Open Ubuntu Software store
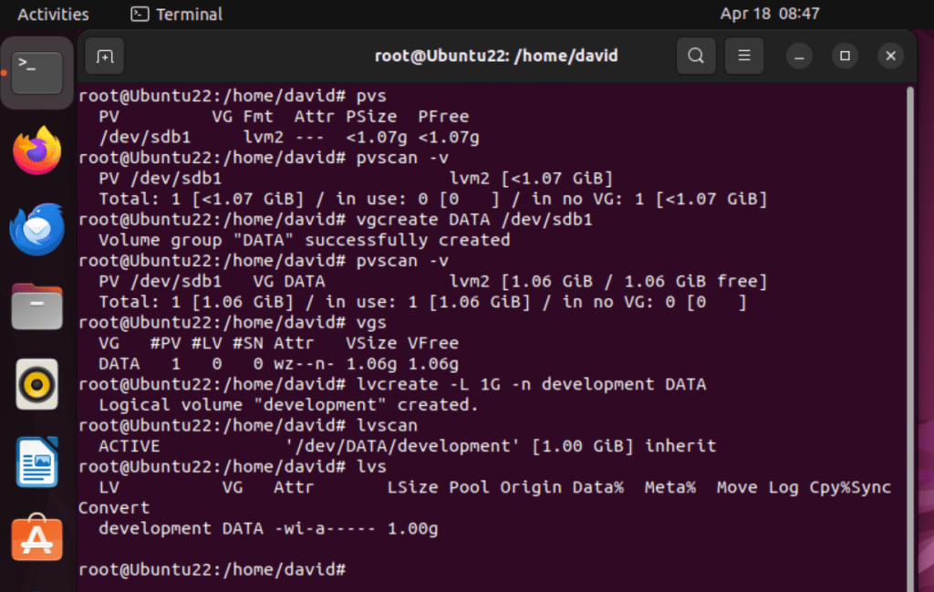This screenshot has height=592, width=934. [36, 539]
